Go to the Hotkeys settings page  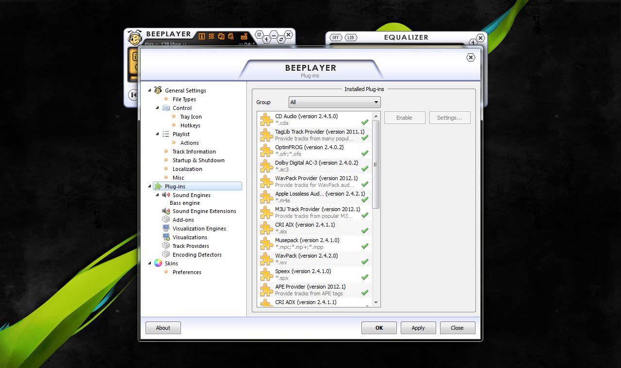[190, 125]
